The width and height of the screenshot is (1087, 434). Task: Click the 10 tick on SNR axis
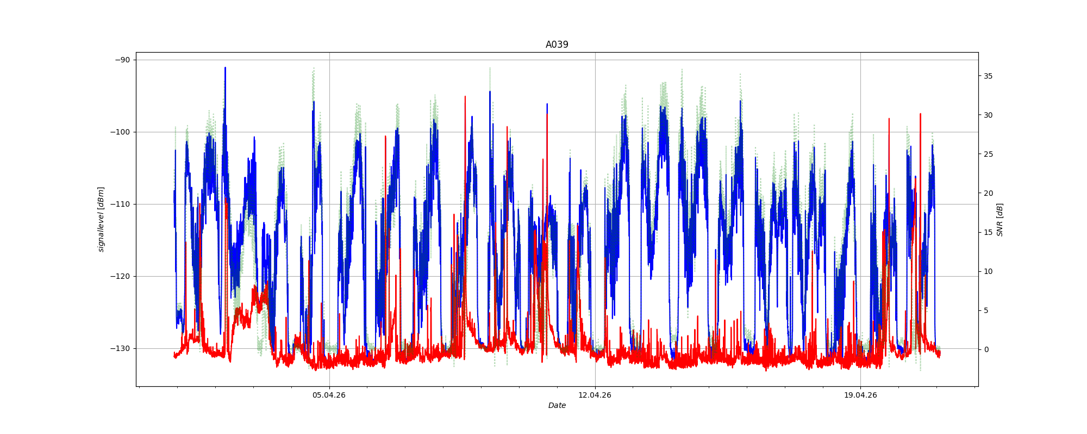pyautogui.click(x=988, y=271)
